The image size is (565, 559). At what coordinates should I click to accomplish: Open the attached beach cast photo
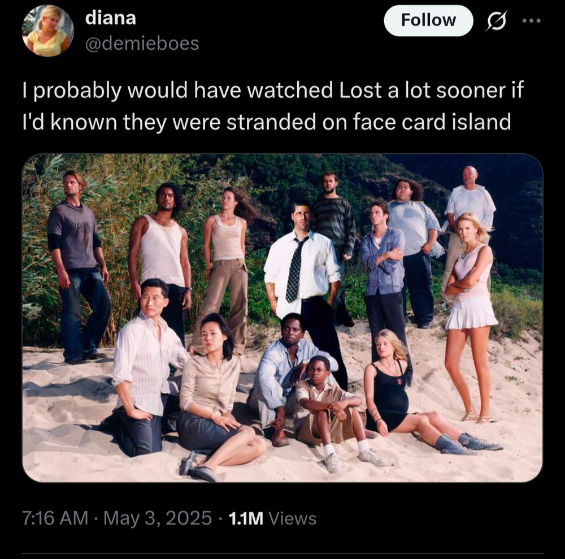pos(282,318)
